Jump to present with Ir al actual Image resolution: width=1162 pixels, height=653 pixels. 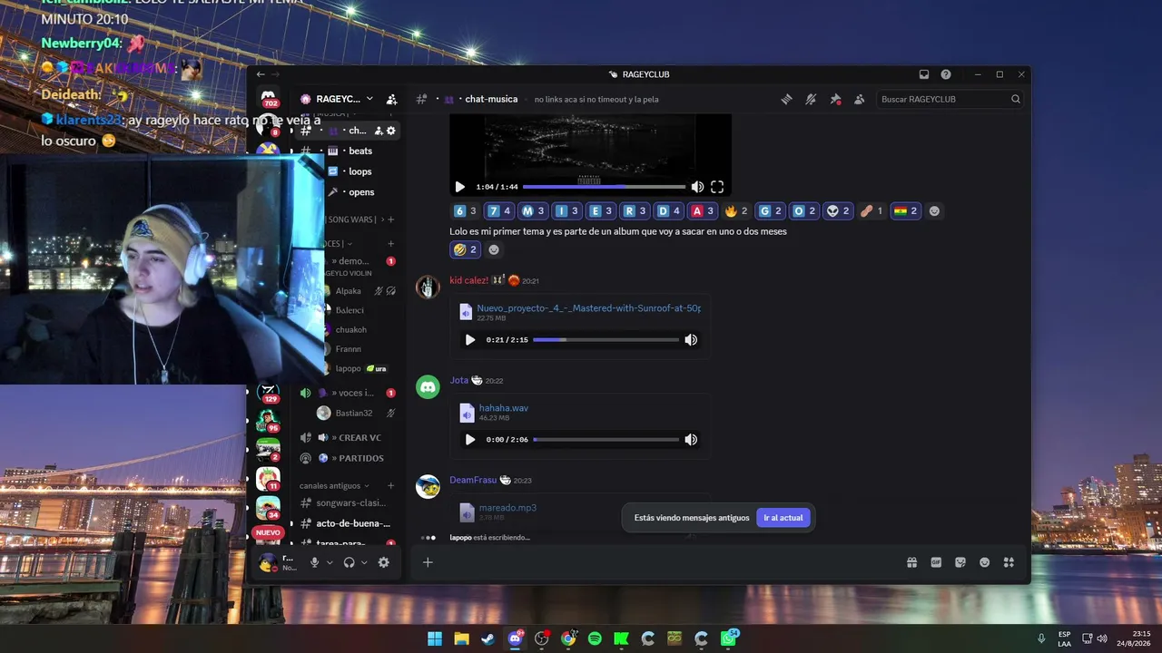(783, 518)
